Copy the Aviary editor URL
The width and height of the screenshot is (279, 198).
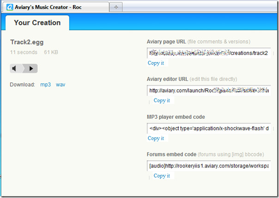162,100
